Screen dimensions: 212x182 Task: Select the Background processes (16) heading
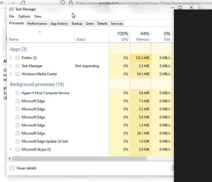[37, 84]
